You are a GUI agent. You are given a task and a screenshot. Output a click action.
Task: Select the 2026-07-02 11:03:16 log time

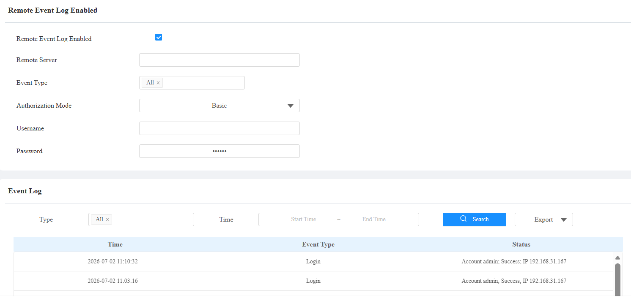[x=112, y=281]
